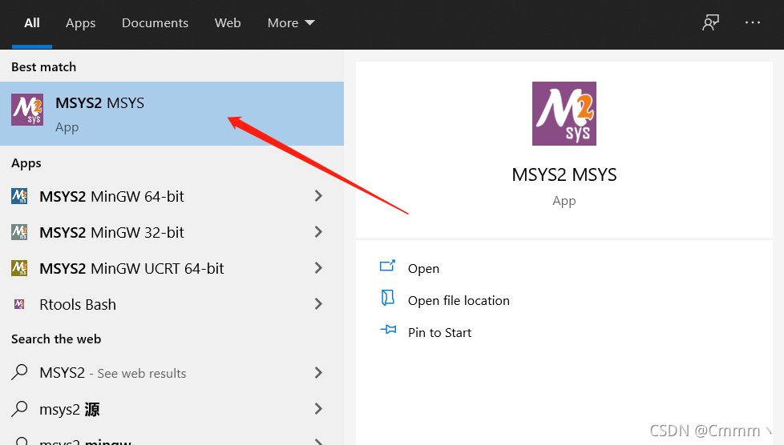784x445 pixels.
Task: Click the large MSYS2 MSYS preview icon
Action: [x=564, y=114]
